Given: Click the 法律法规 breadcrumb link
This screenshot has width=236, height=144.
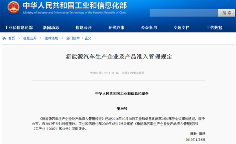Looking at the screenshot, I should [x=51, y=38].
